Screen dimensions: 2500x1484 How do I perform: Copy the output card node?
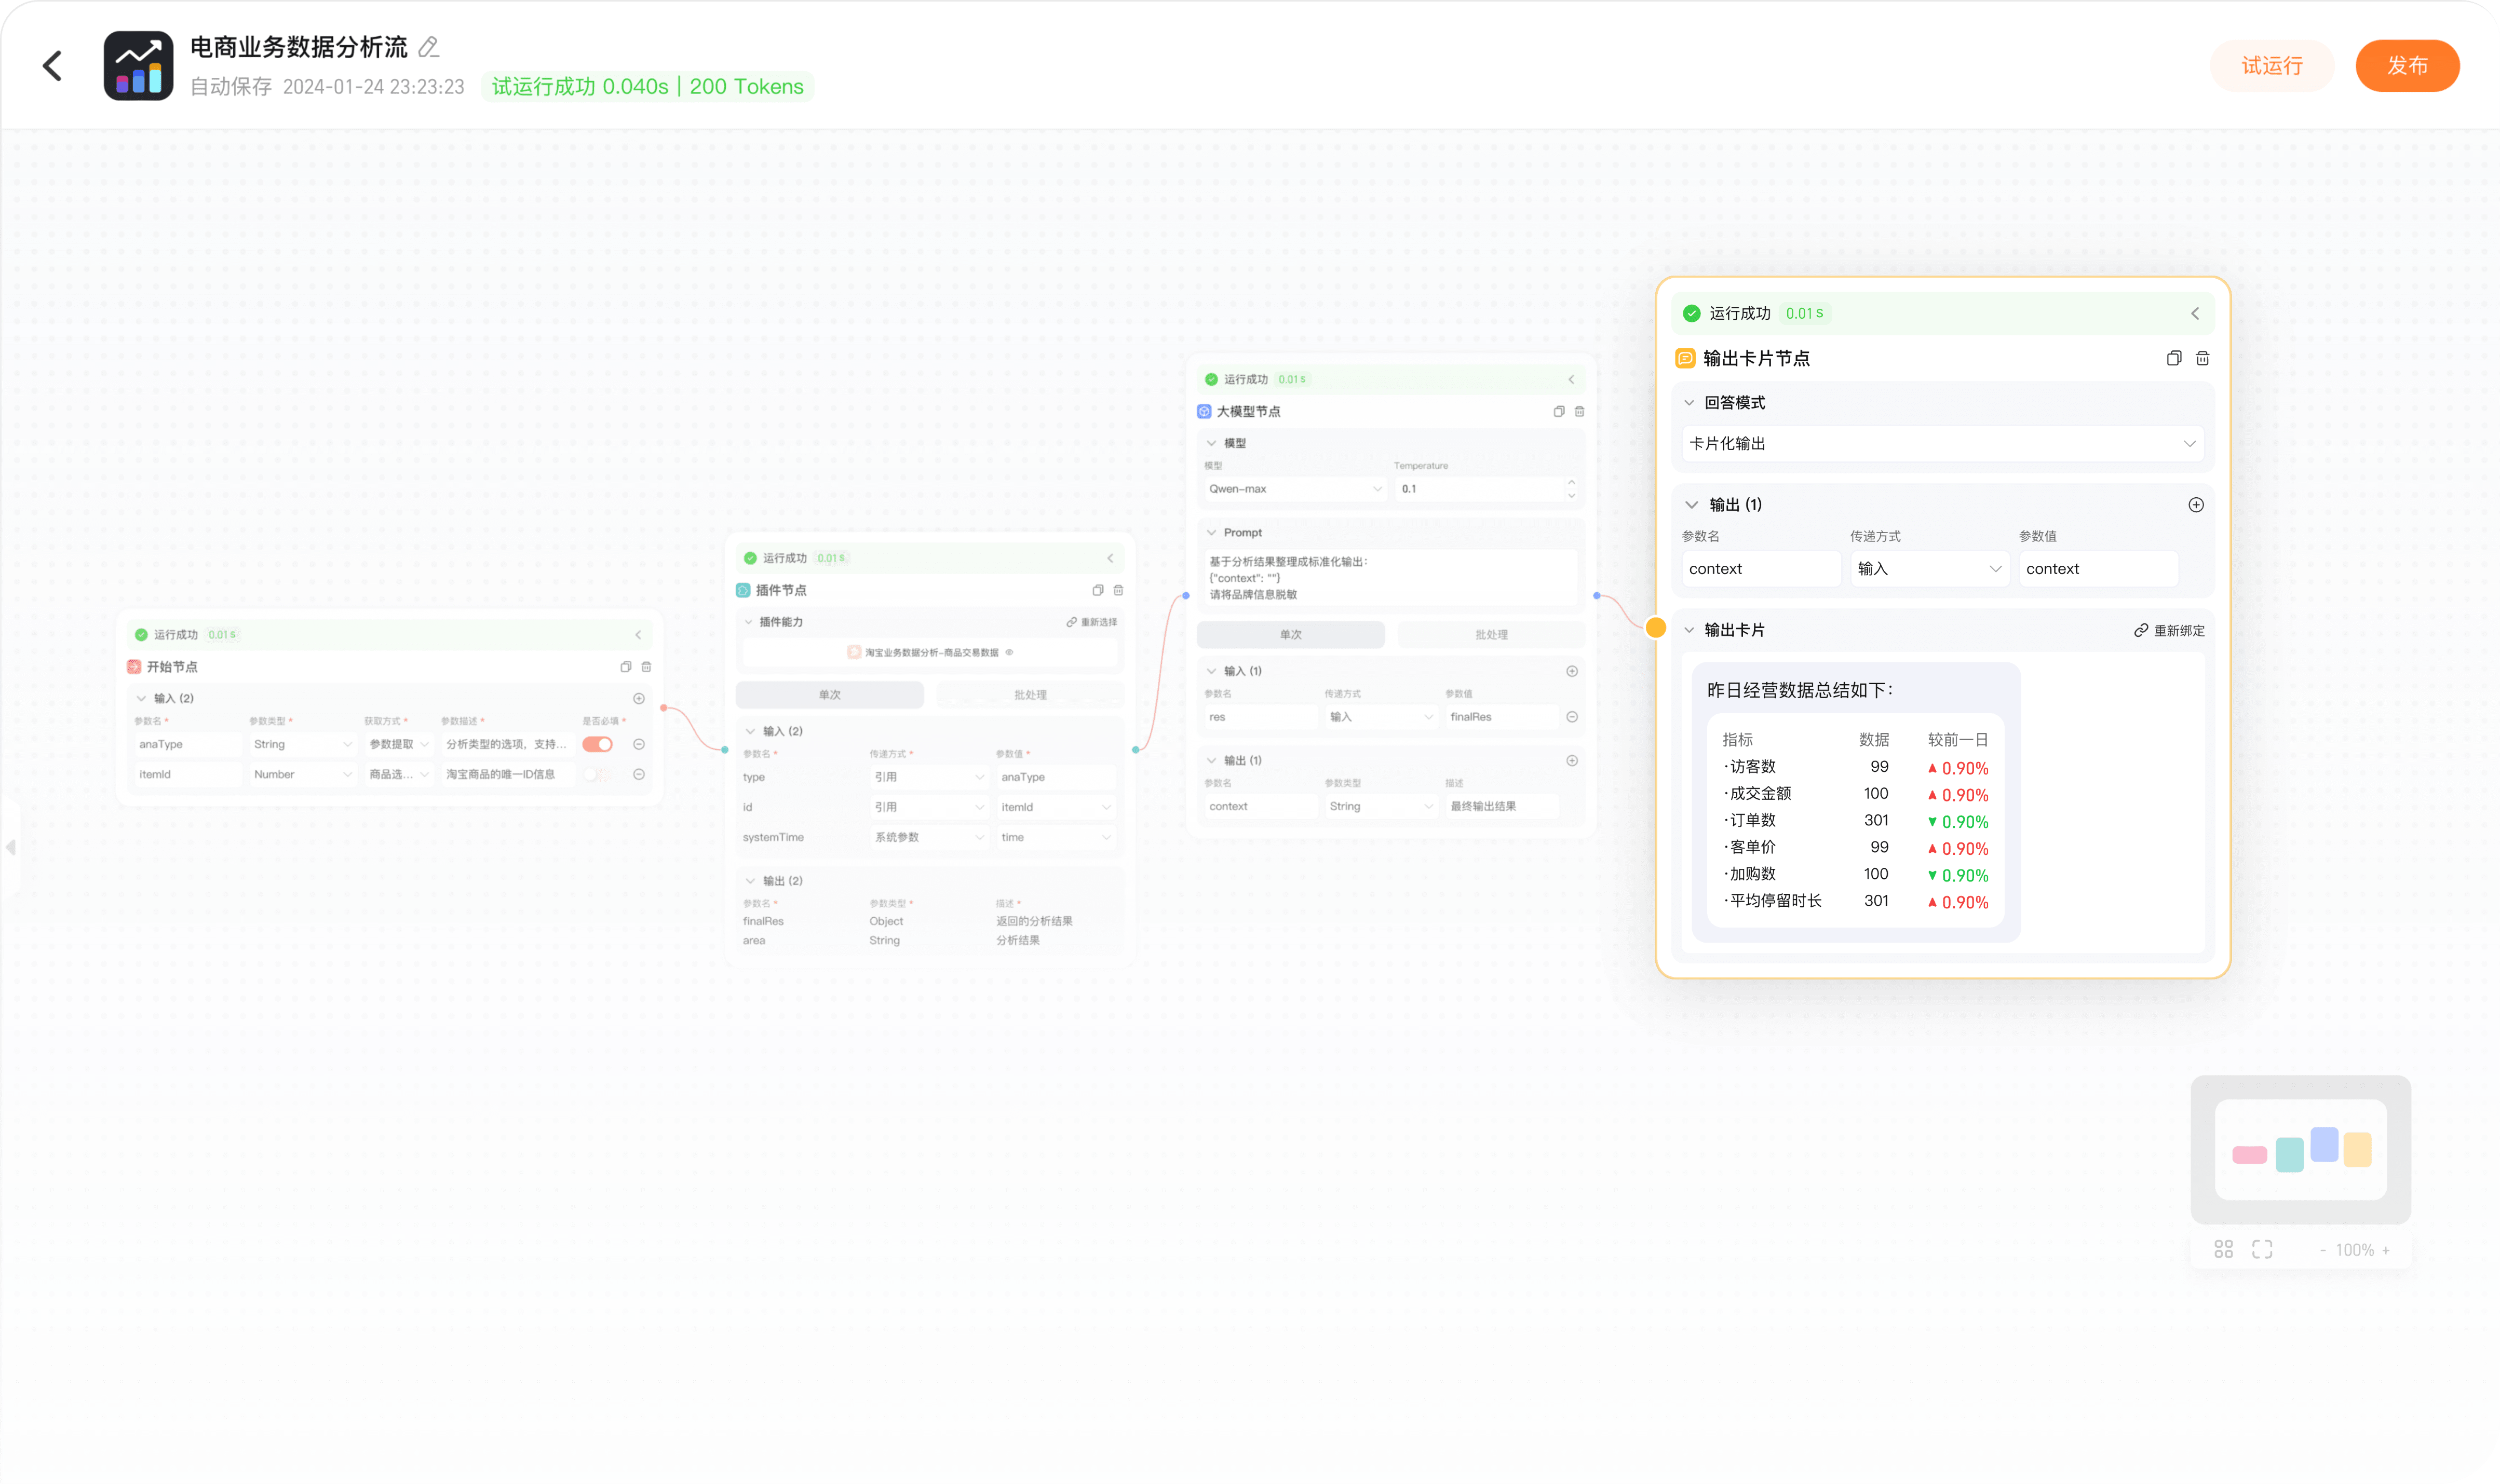coord(2173,358)
